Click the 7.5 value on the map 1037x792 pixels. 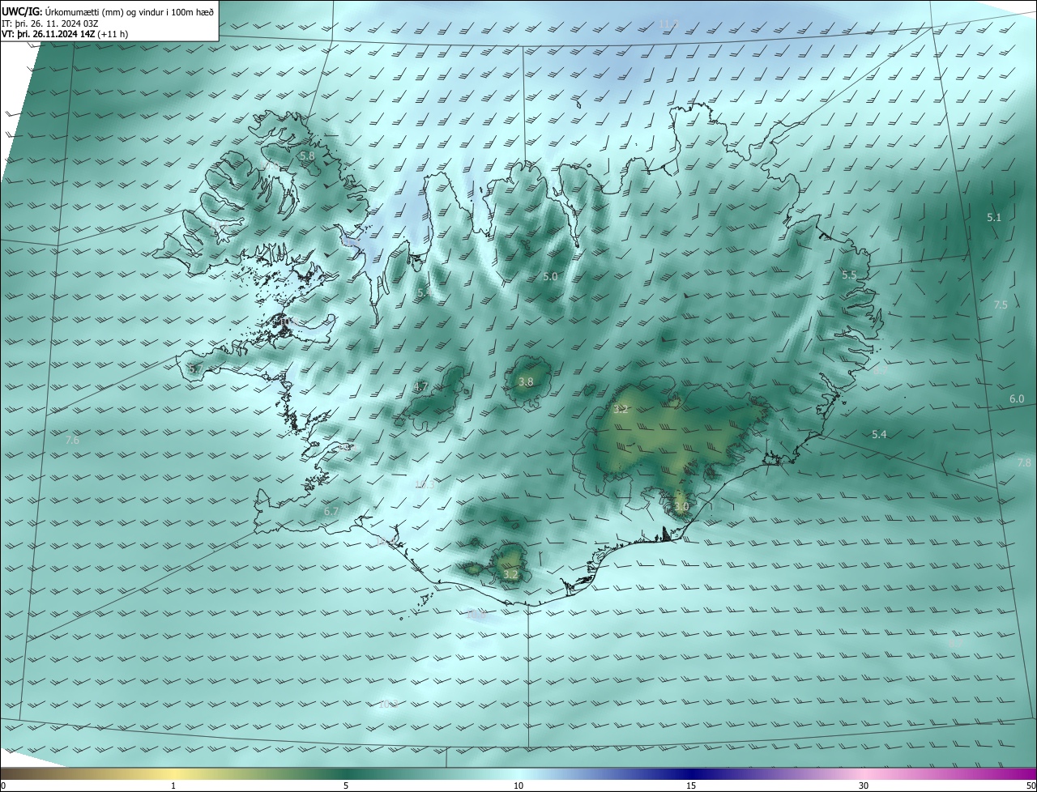click(1001, 305)
